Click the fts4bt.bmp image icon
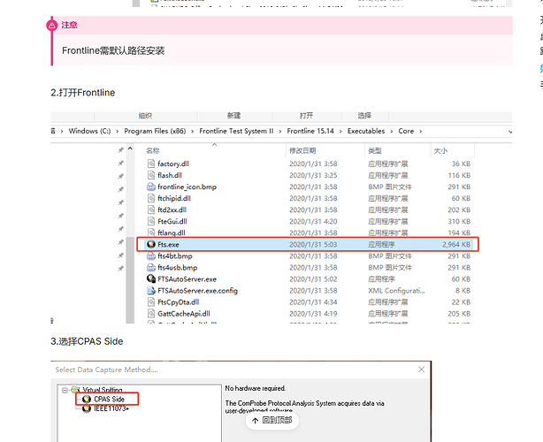 (x=151, y=256)
